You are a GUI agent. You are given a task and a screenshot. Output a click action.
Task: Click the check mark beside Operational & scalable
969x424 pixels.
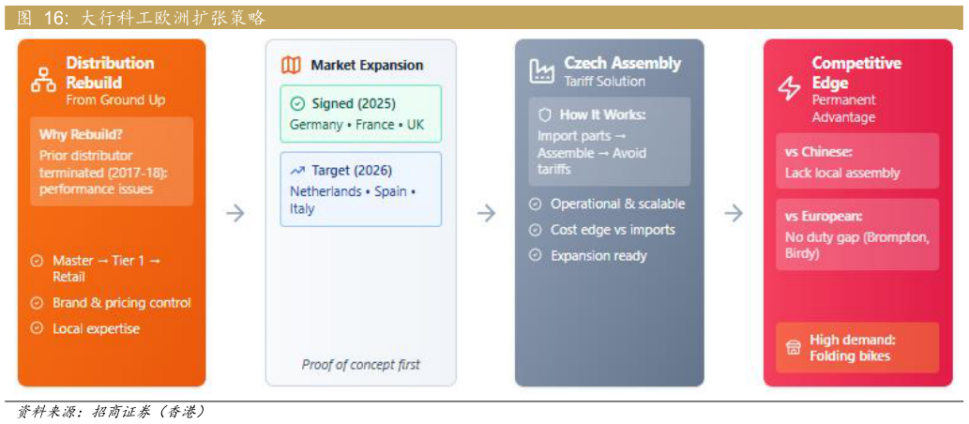[536, 204]
